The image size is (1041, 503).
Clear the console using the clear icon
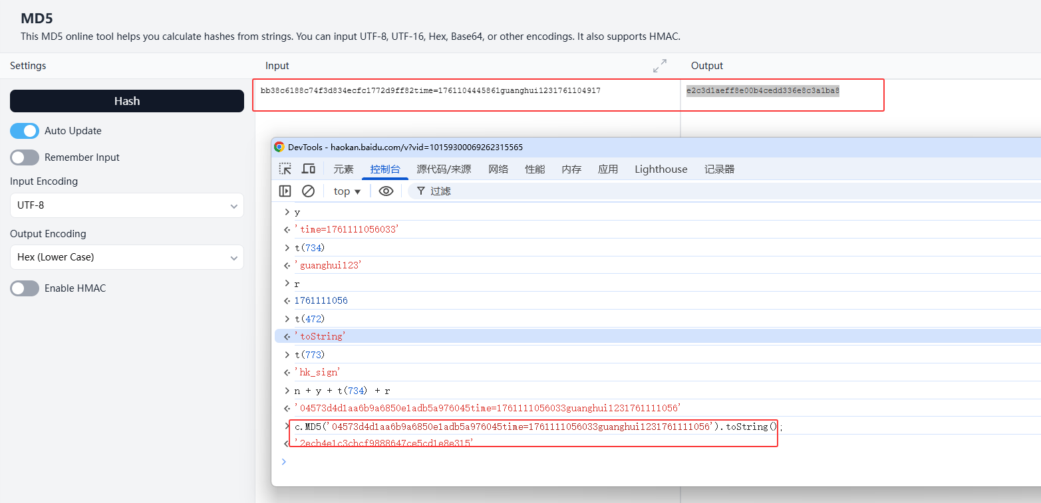[308, 191]
